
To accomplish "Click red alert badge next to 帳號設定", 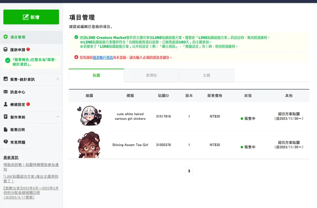I will tap(28, 104).
